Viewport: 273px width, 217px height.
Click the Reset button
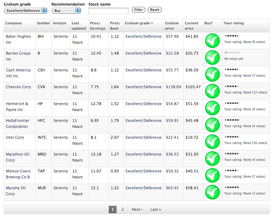click(x=155, y=10)
